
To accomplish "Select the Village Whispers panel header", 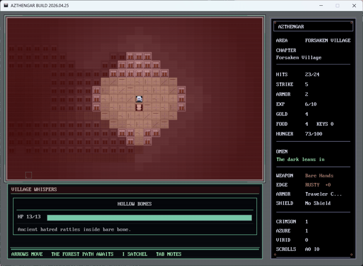I will click(34, 189).
